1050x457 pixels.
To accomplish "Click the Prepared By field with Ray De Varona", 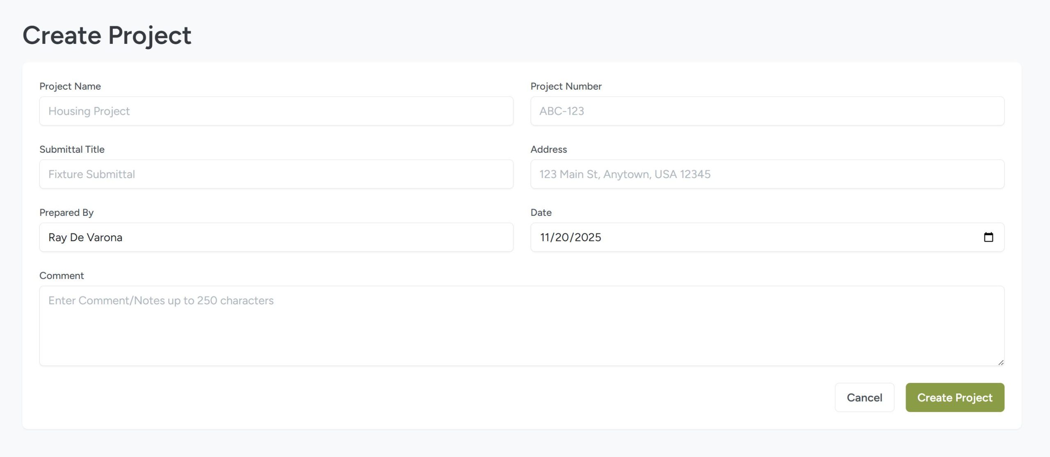I will click(276, 237).
